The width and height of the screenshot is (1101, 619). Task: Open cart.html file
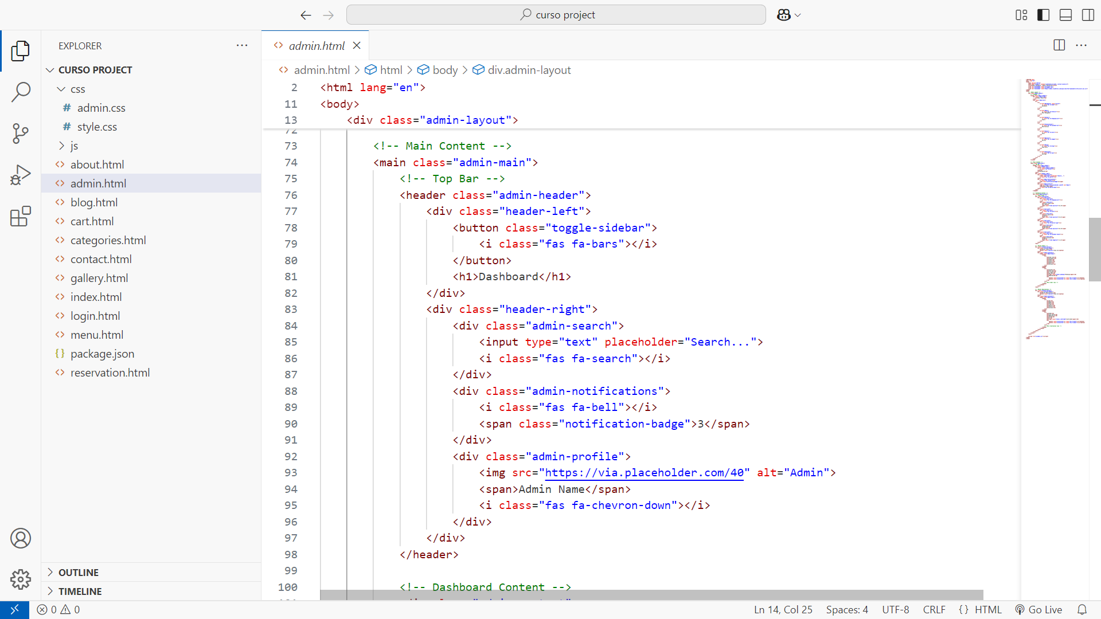[x=151, y=221]
